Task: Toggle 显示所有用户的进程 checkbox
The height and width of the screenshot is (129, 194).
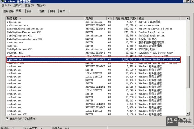Action: click(x=7, y=119)
